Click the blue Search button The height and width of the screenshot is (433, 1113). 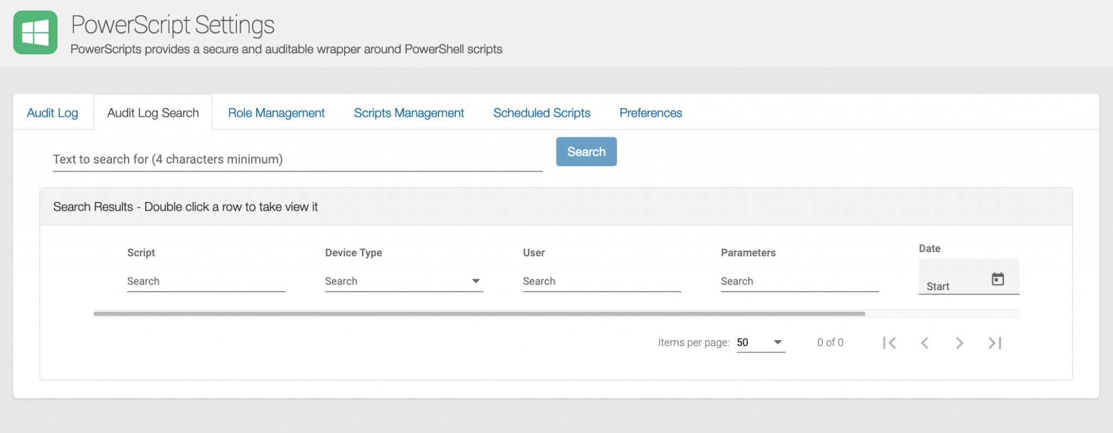click(586, 152)
